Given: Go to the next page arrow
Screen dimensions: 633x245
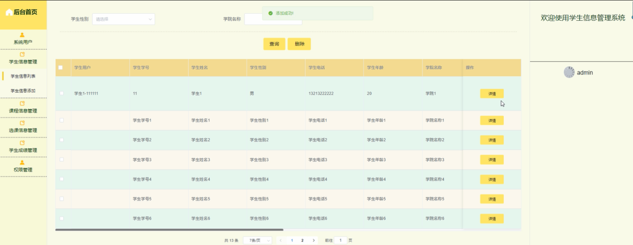Looking at the screenshot, I should tap(314, 240).
